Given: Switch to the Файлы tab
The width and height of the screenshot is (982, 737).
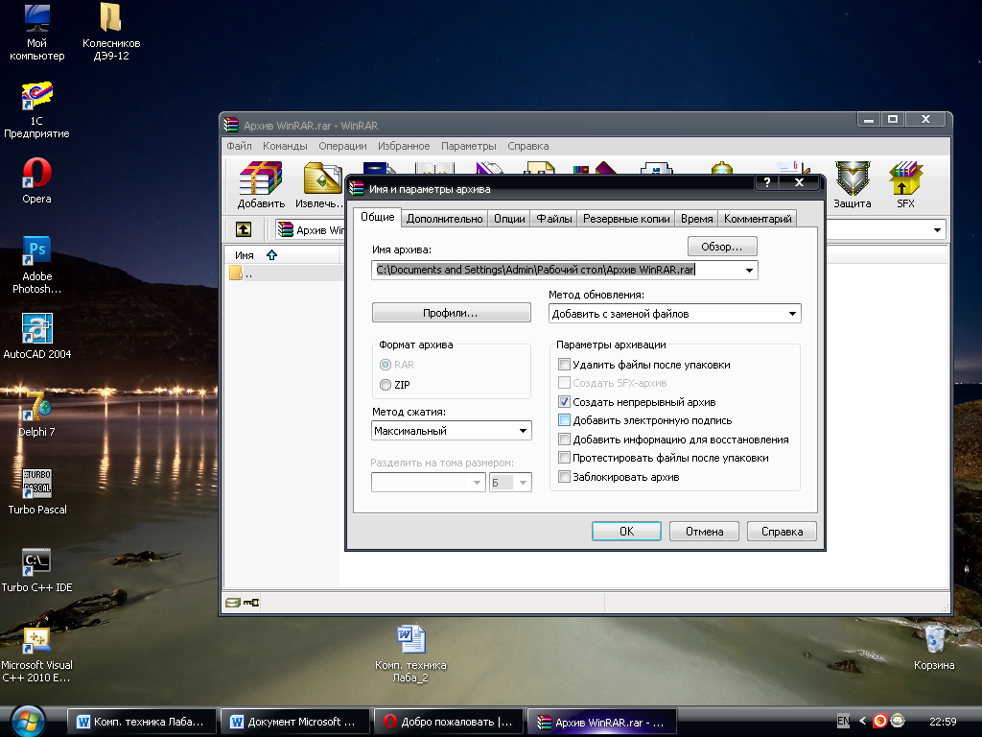Looking at the screenshot, I should click(x=554, y=219).
